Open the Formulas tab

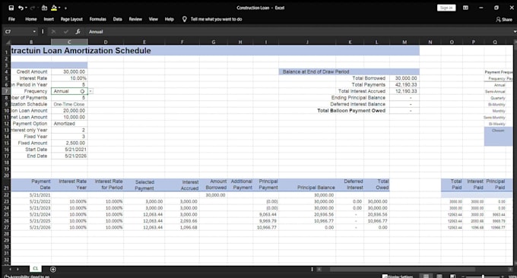pos(97,19)
